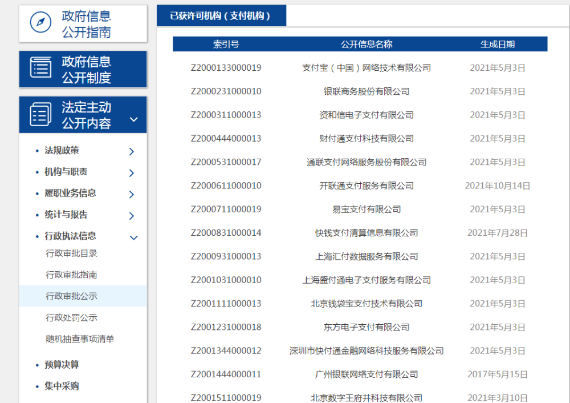Click the date 2021年3月10日
Screen dimensions: 570x403
point(497,398)
